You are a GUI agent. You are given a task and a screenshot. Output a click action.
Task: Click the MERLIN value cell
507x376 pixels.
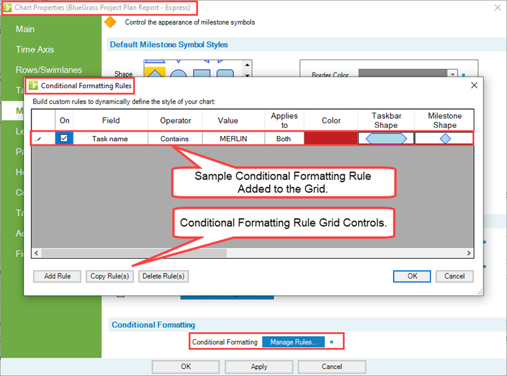pos(233,139)
